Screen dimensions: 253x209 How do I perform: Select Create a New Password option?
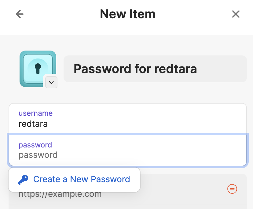(x=74, y=179)
